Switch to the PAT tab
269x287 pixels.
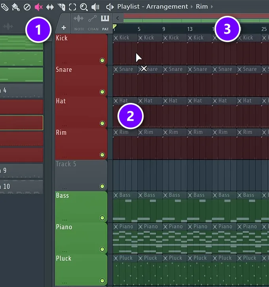[105, 29]
